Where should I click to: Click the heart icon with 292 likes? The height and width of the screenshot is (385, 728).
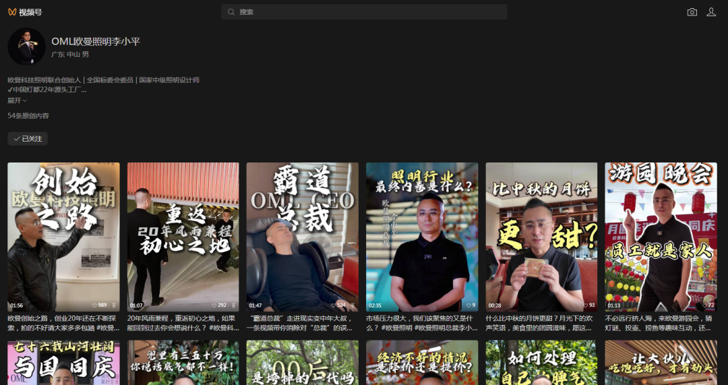214,305
